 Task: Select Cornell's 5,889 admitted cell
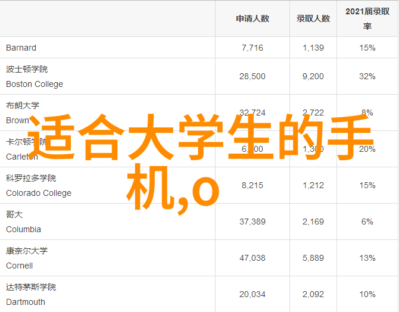coord(313,258)
